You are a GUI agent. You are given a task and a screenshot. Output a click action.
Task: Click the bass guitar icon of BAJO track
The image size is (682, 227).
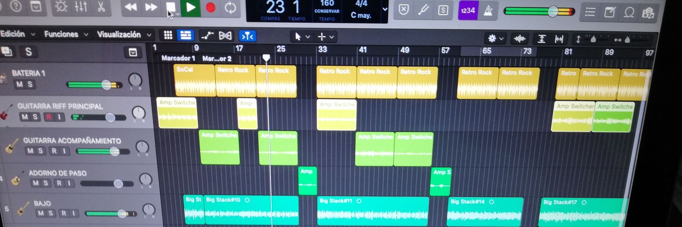coord(23,208)
